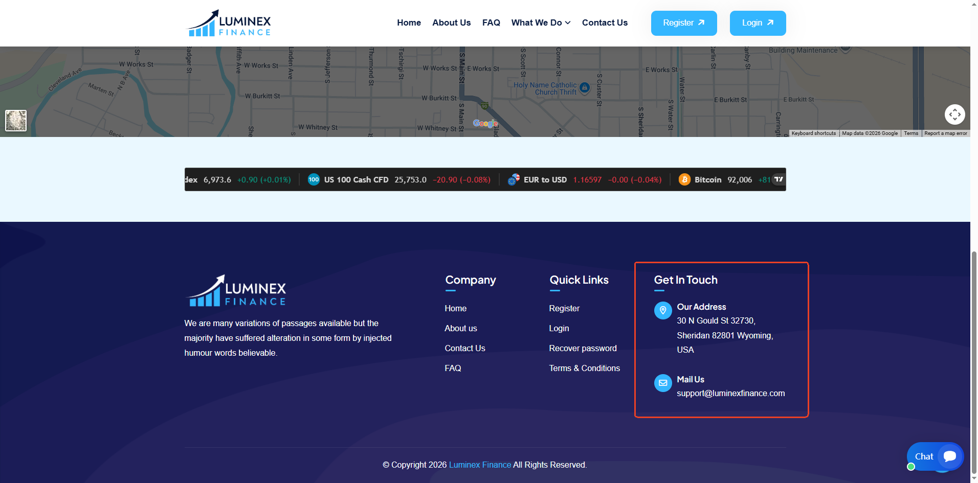Click the TradingView logo in ticker

tap(779, 179)
